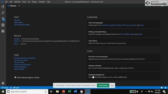
Task: Open the recent Web110 folder
Action: pos(17,41)
